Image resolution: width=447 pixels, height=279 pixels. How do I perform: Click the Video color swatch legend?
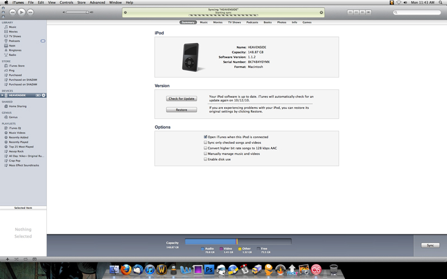point(221,249)
